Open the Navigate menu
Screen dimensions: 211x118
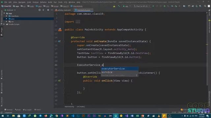tap(22, 2)
